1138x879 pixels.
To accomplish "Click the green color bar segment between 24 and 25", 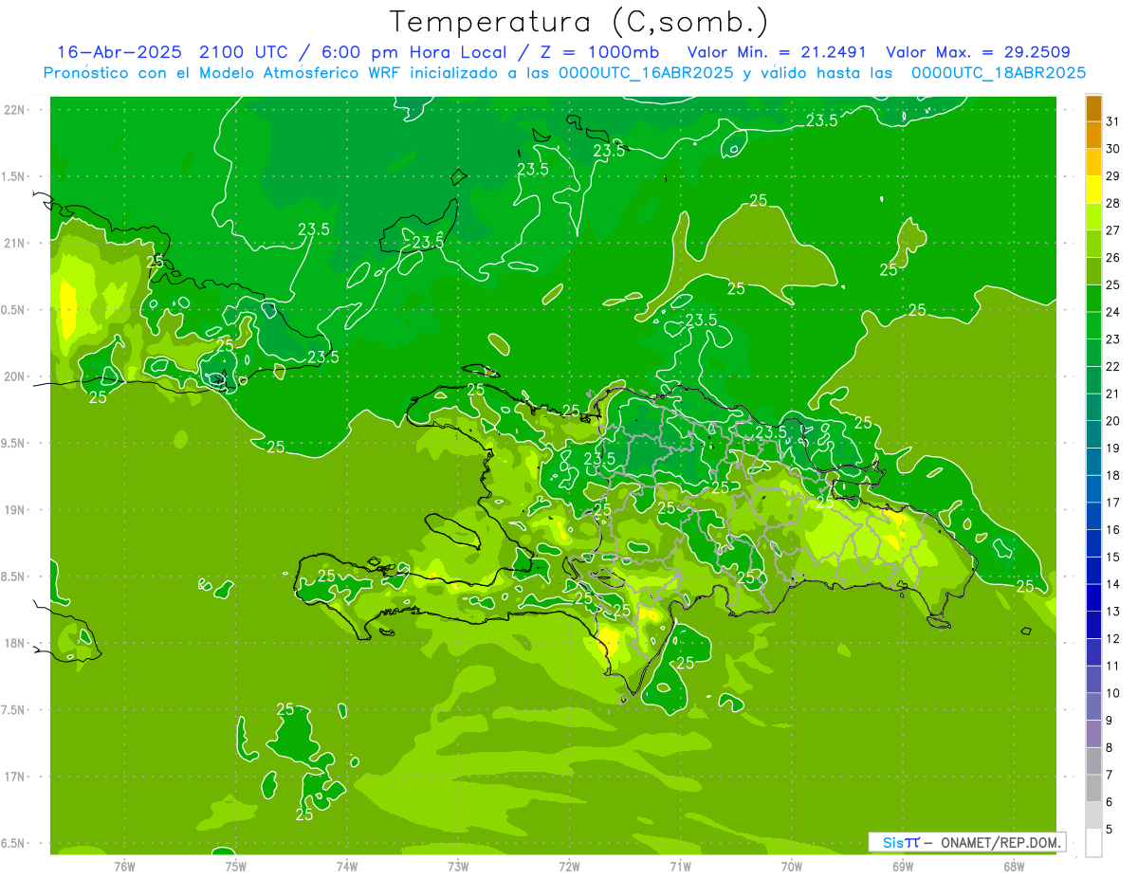I will 1093,298.
